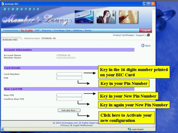Click the Activate BIC window title icon
Screen dimensions: 178x133
(x=2, y=4)
